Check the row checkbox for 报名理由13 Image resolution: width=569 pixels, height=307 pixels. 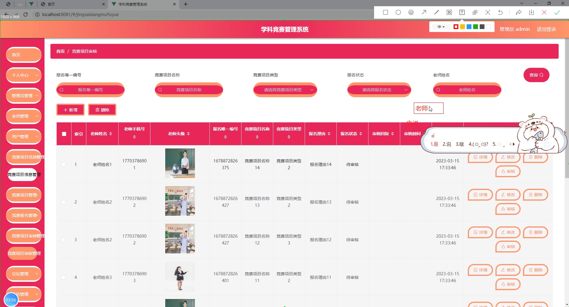[x=63, y=202]
